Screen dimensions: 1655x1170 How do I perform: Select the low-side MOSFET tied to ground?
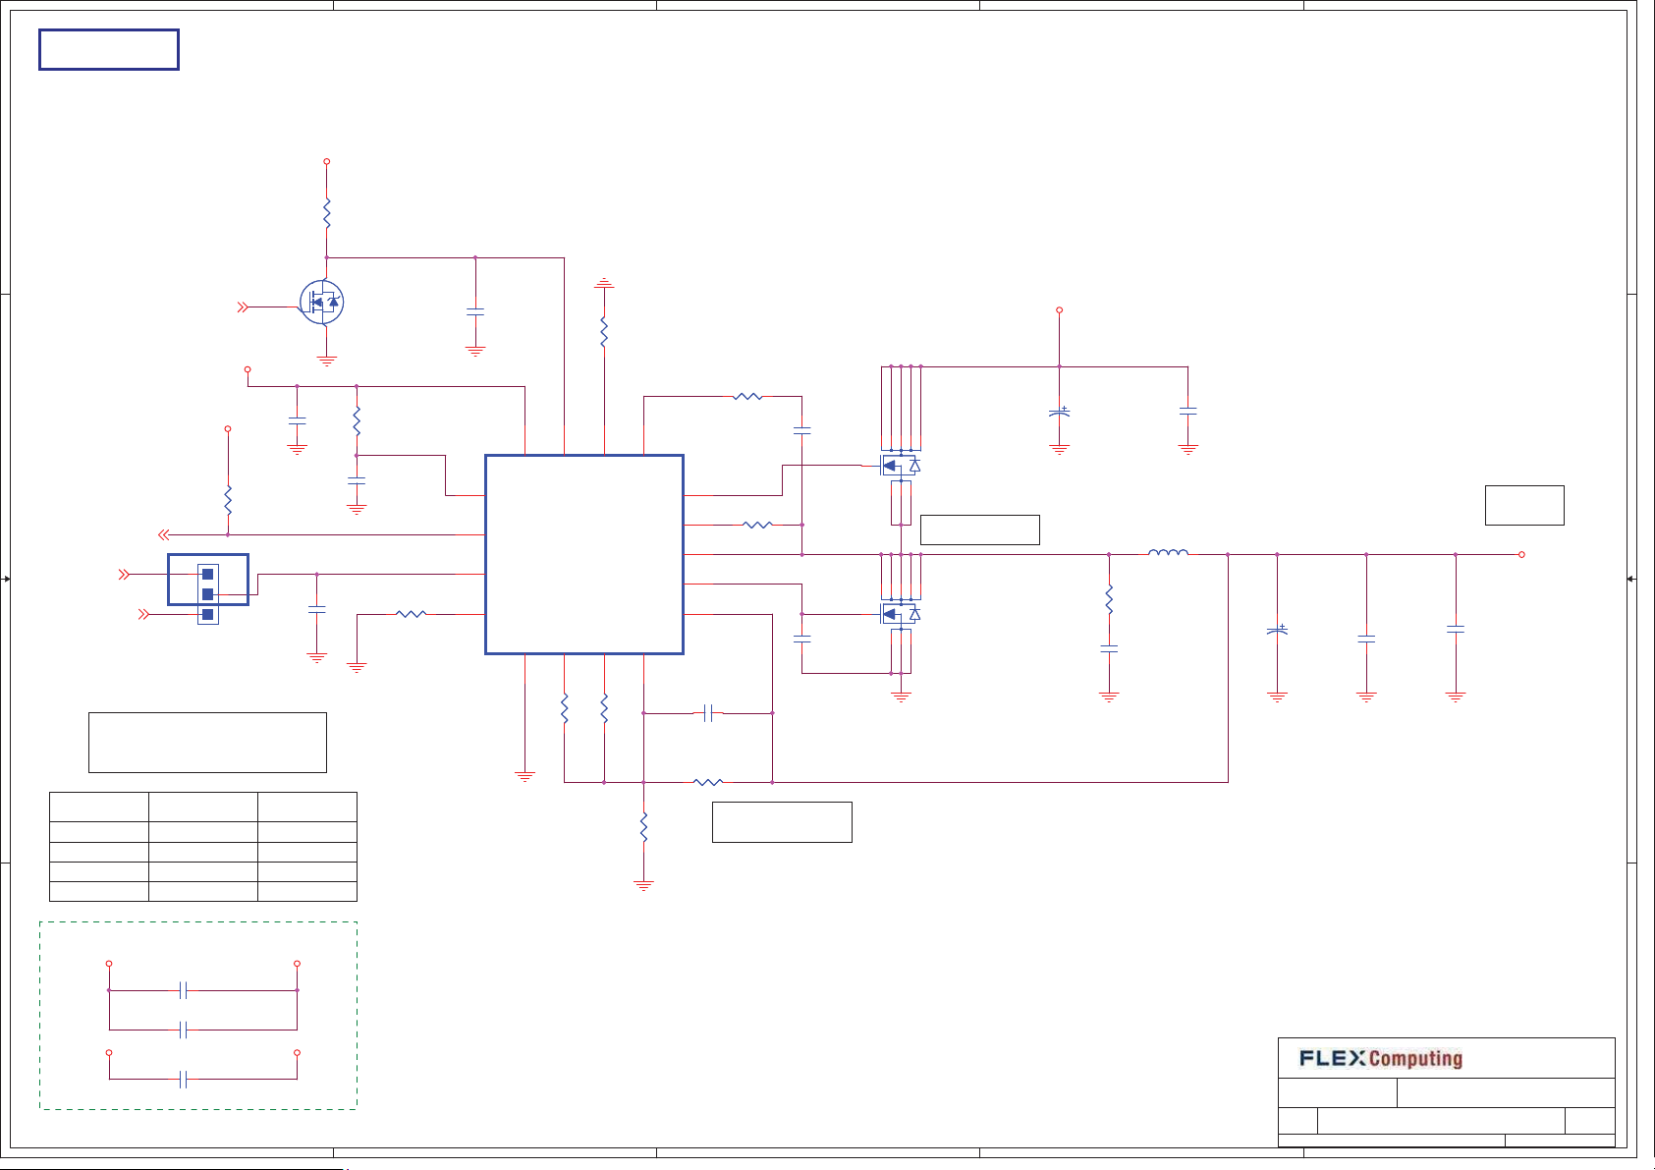(x=900, y=614)
